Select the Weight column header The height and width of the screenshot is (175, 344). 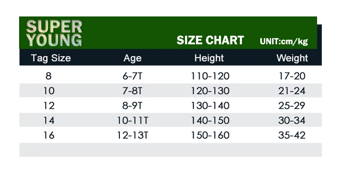tap(292, 58)
